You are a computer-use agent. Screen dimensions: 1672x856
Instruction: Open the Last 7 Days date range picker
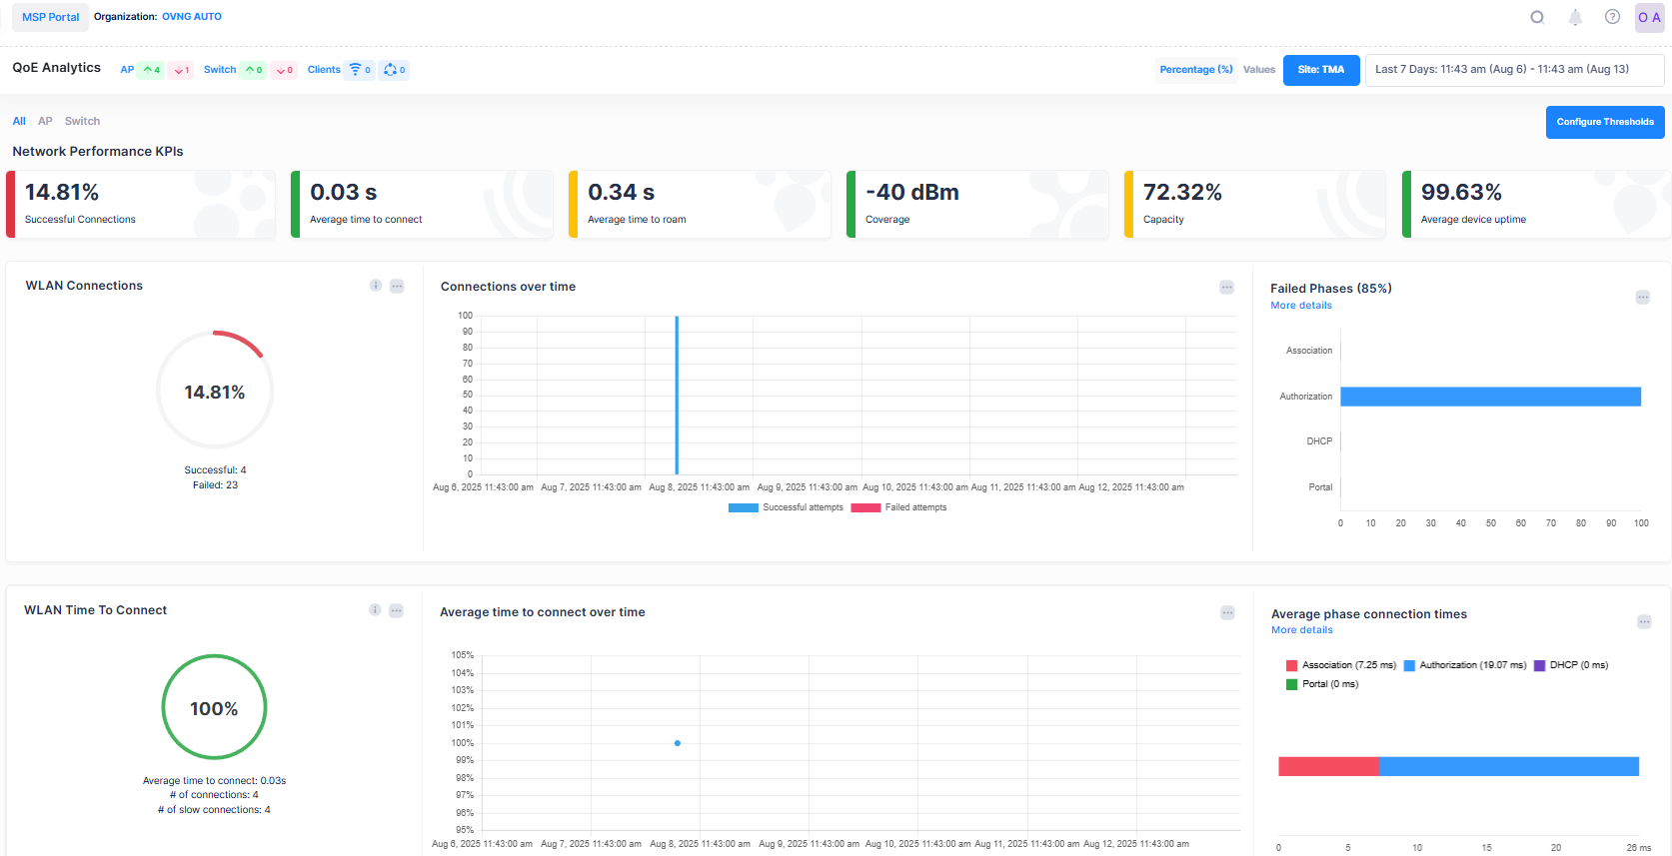click(x=1513, y=70)
